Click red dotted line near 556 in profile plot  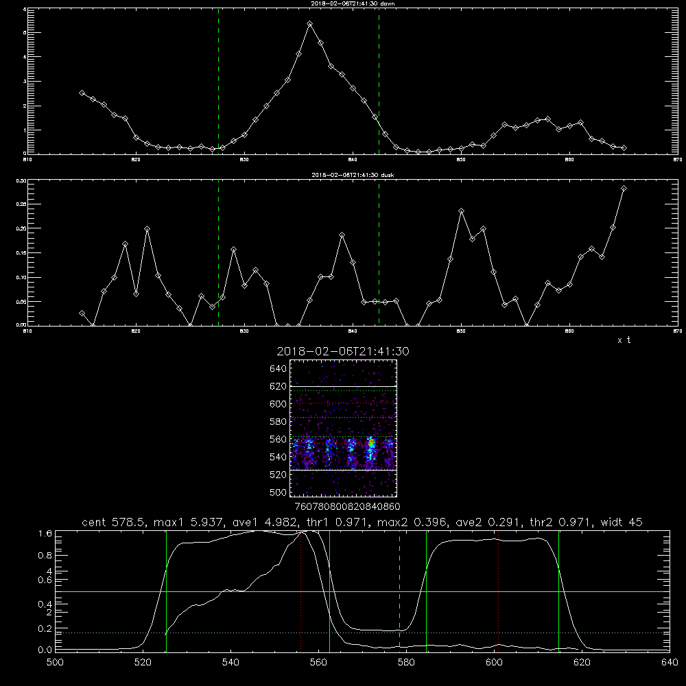(301, 591)
